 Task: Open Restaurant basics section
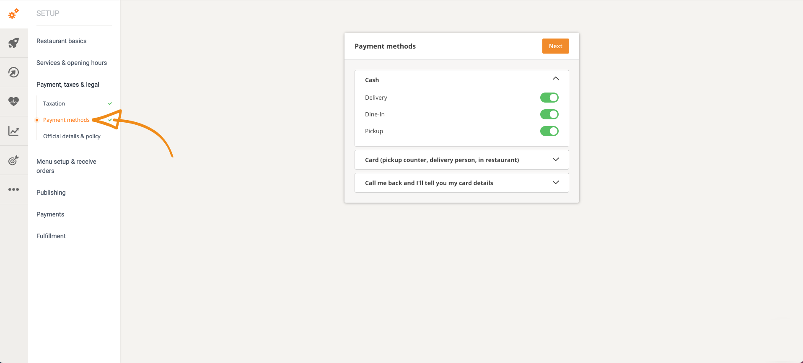click(x=62, y=41)
